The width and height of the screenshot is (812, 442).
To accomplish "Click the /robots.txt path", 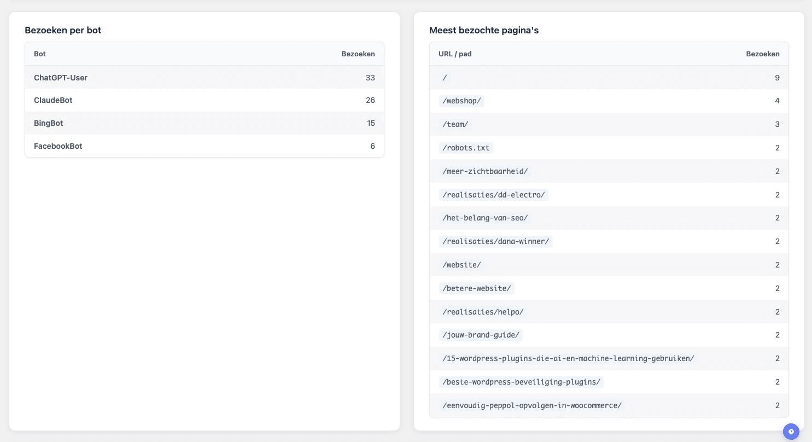I will tap(466, 148).
